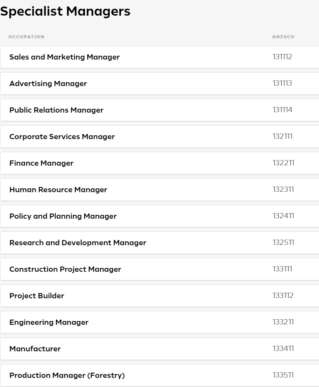Click the Manufacturer occupation row

pyautogui.click(x=35, y=349)
